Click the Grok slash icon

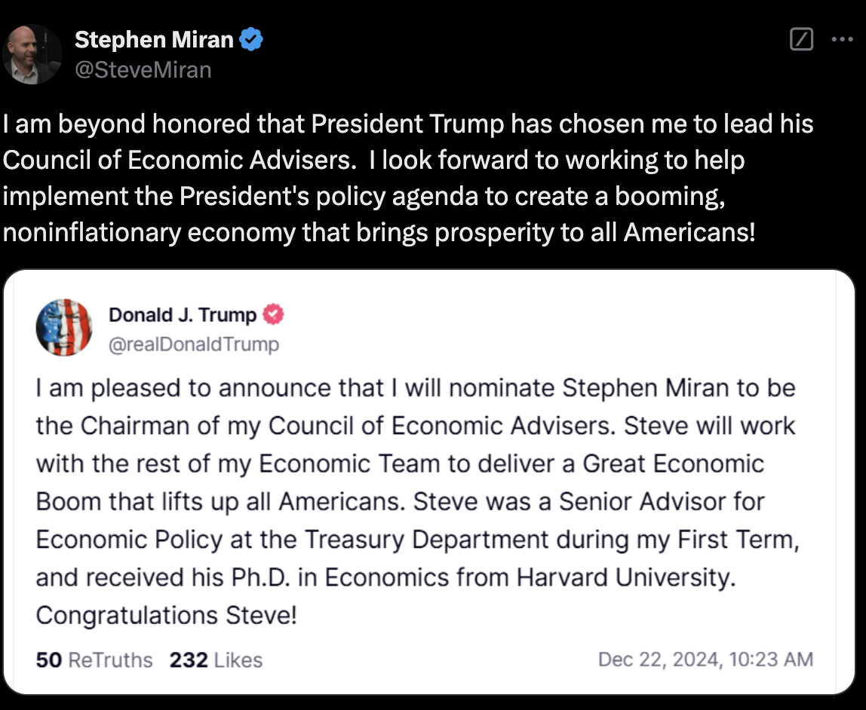(801, 40)
